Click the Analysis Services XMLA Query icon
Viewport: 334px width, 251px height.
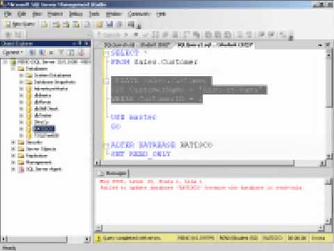pyautogui.click(x=76, y=24)
